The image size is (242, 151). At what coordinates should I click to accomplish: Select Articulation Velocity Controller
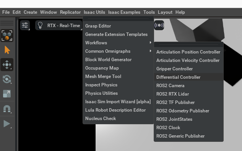(x=188, y=60)
